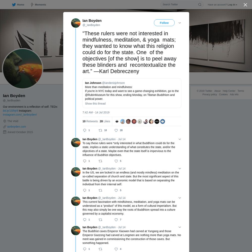View the 10 Retweets list

click(x=90, y=121)
